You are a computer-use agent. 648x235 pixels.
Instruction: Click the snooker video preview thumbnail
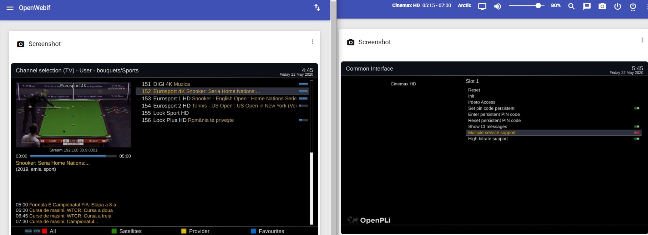point(73,115)
